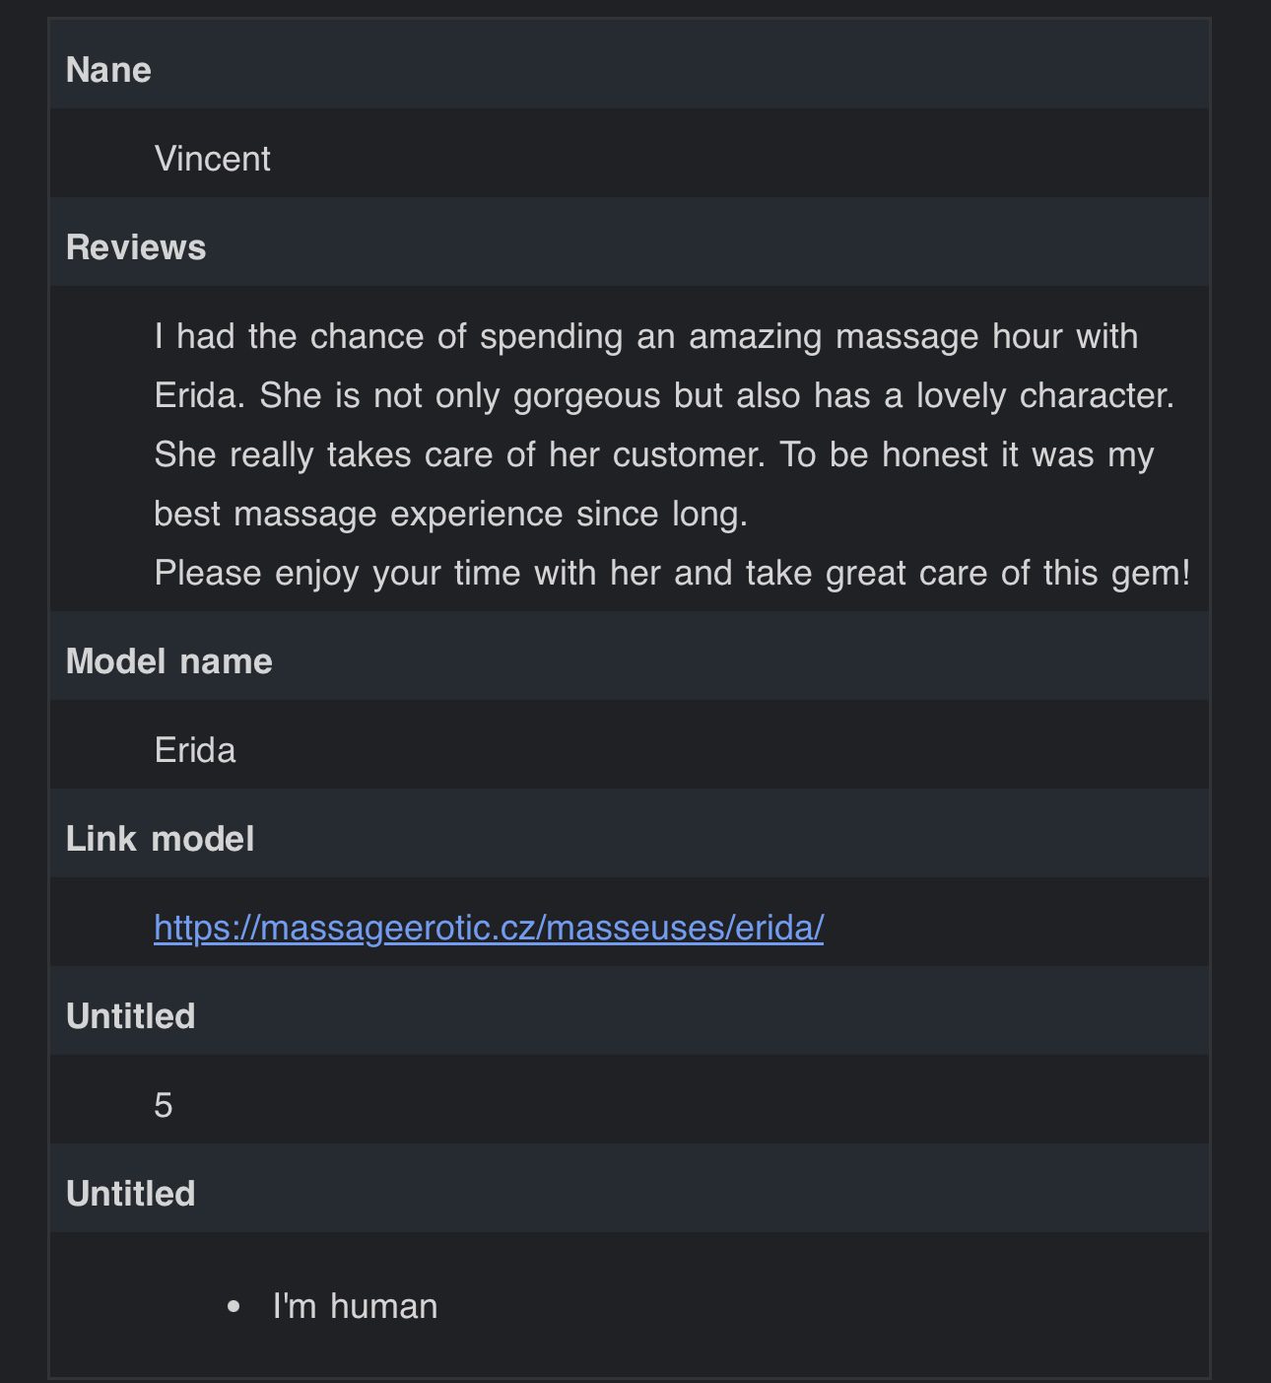Click the first Untitled header
Screen dimensions: 1271x1383
click(130, 1016)
